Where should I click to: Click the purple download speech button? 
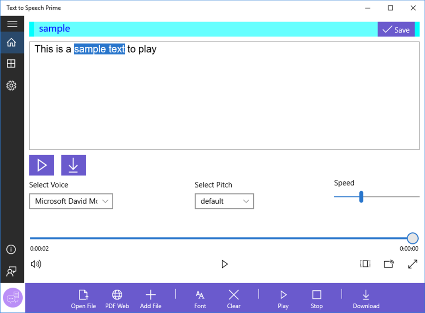73,165
